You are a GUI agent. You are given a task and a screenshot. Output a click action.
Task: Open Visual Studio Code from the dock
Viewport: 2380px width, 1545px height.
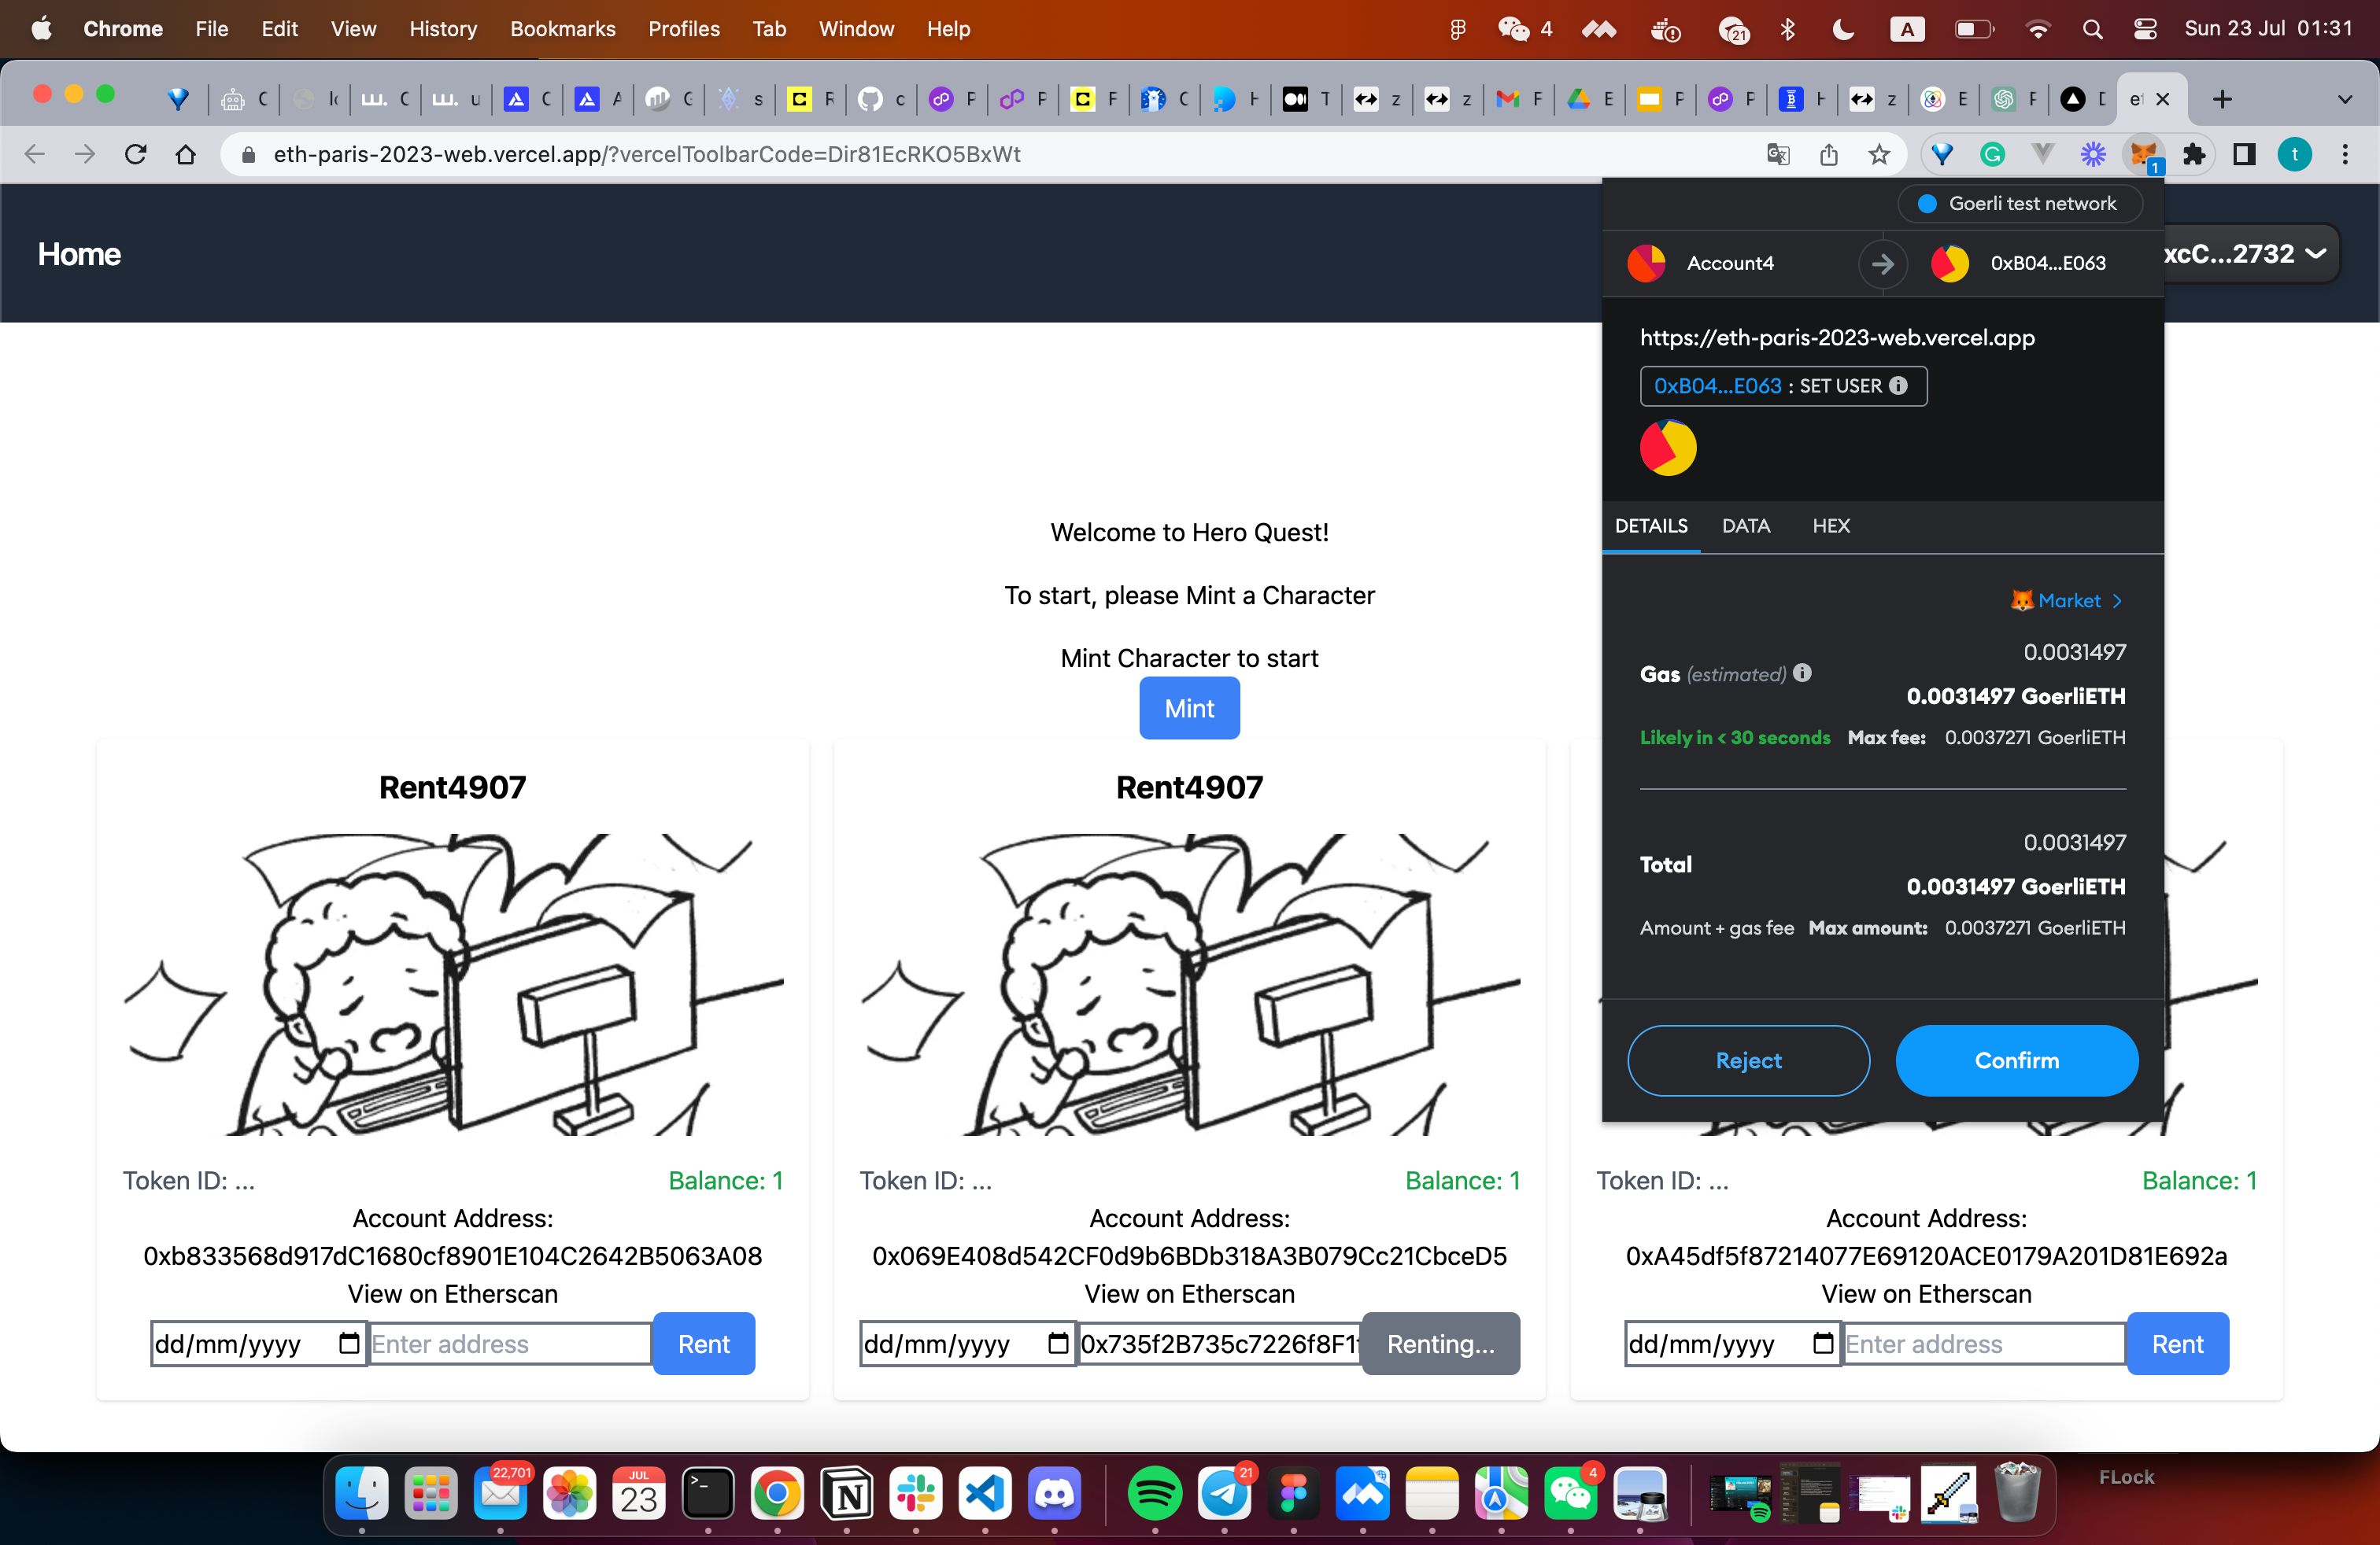pos(985,1494)
